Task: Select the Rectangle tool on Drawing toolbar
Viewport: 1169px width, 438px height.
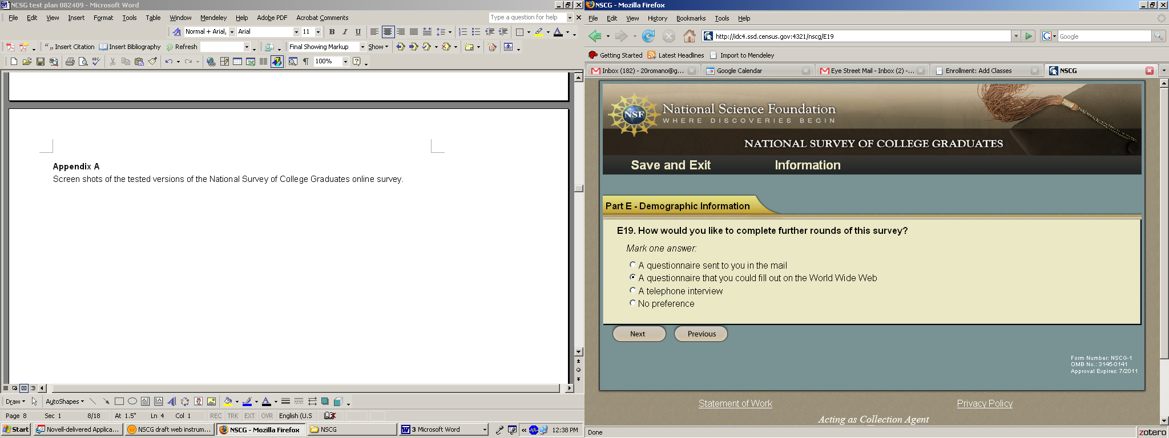Action: coord(119,401)
